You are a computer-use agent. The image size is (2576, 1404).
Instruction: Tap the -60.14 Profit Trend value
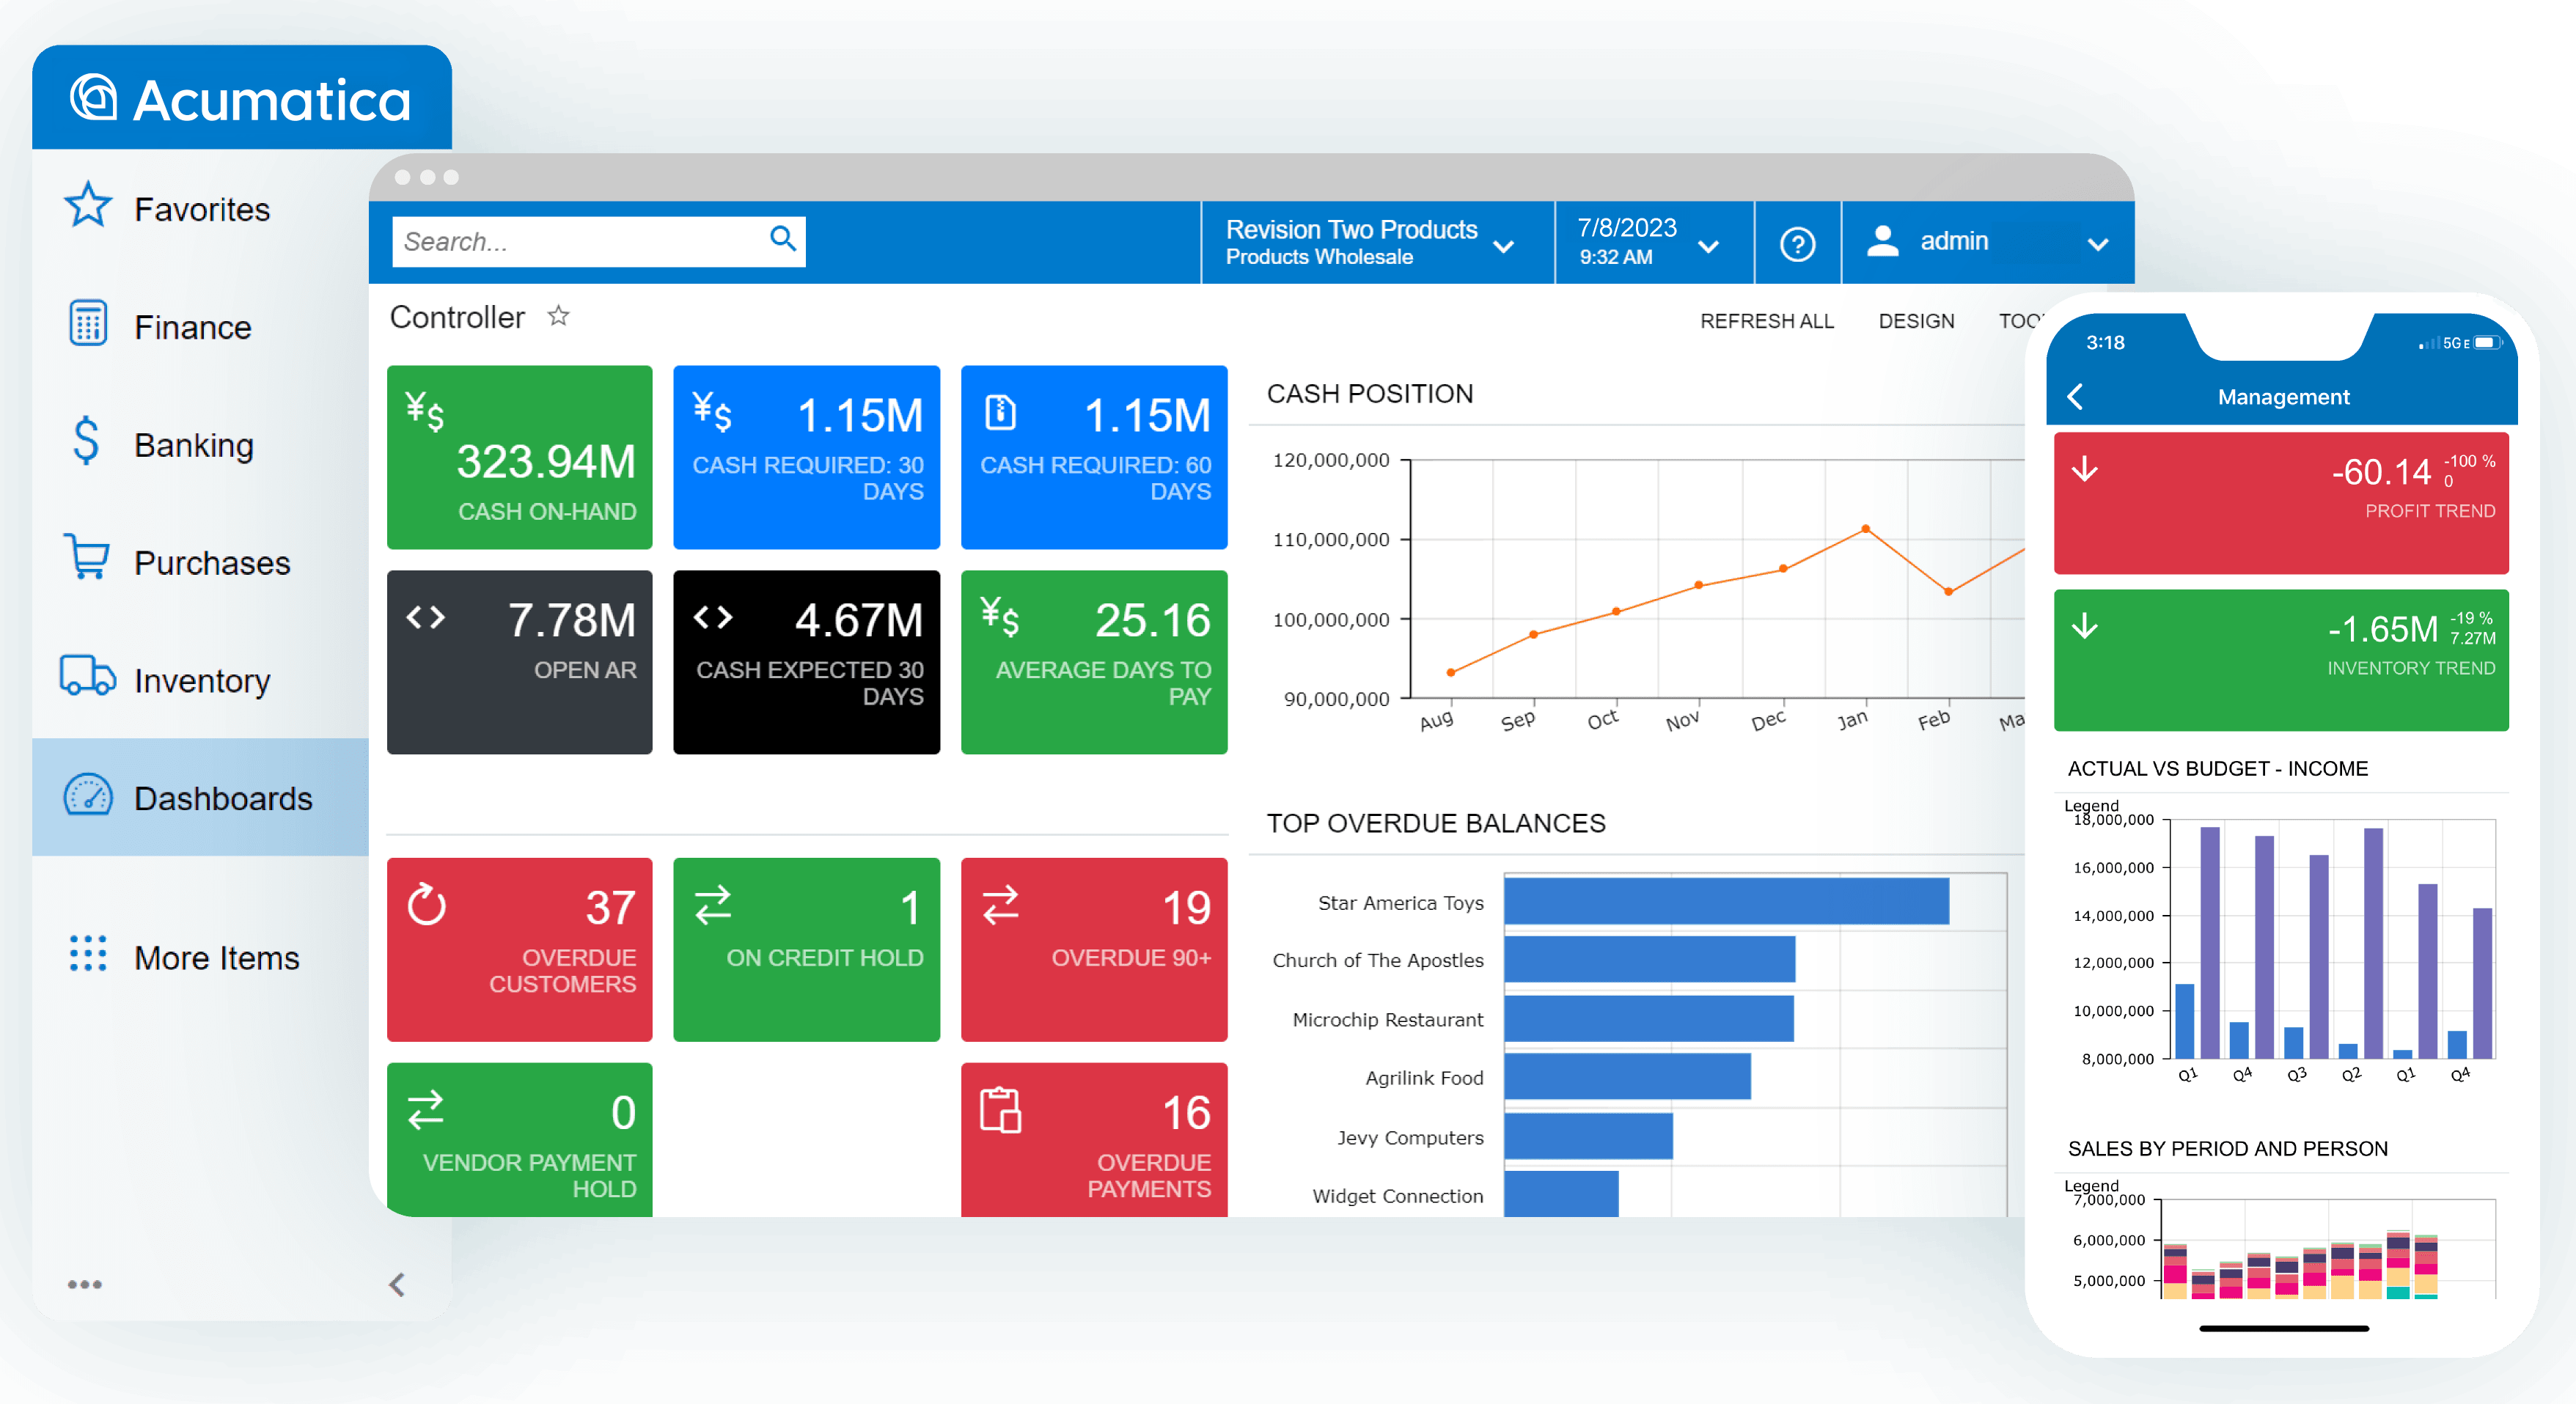point(2381,472)
